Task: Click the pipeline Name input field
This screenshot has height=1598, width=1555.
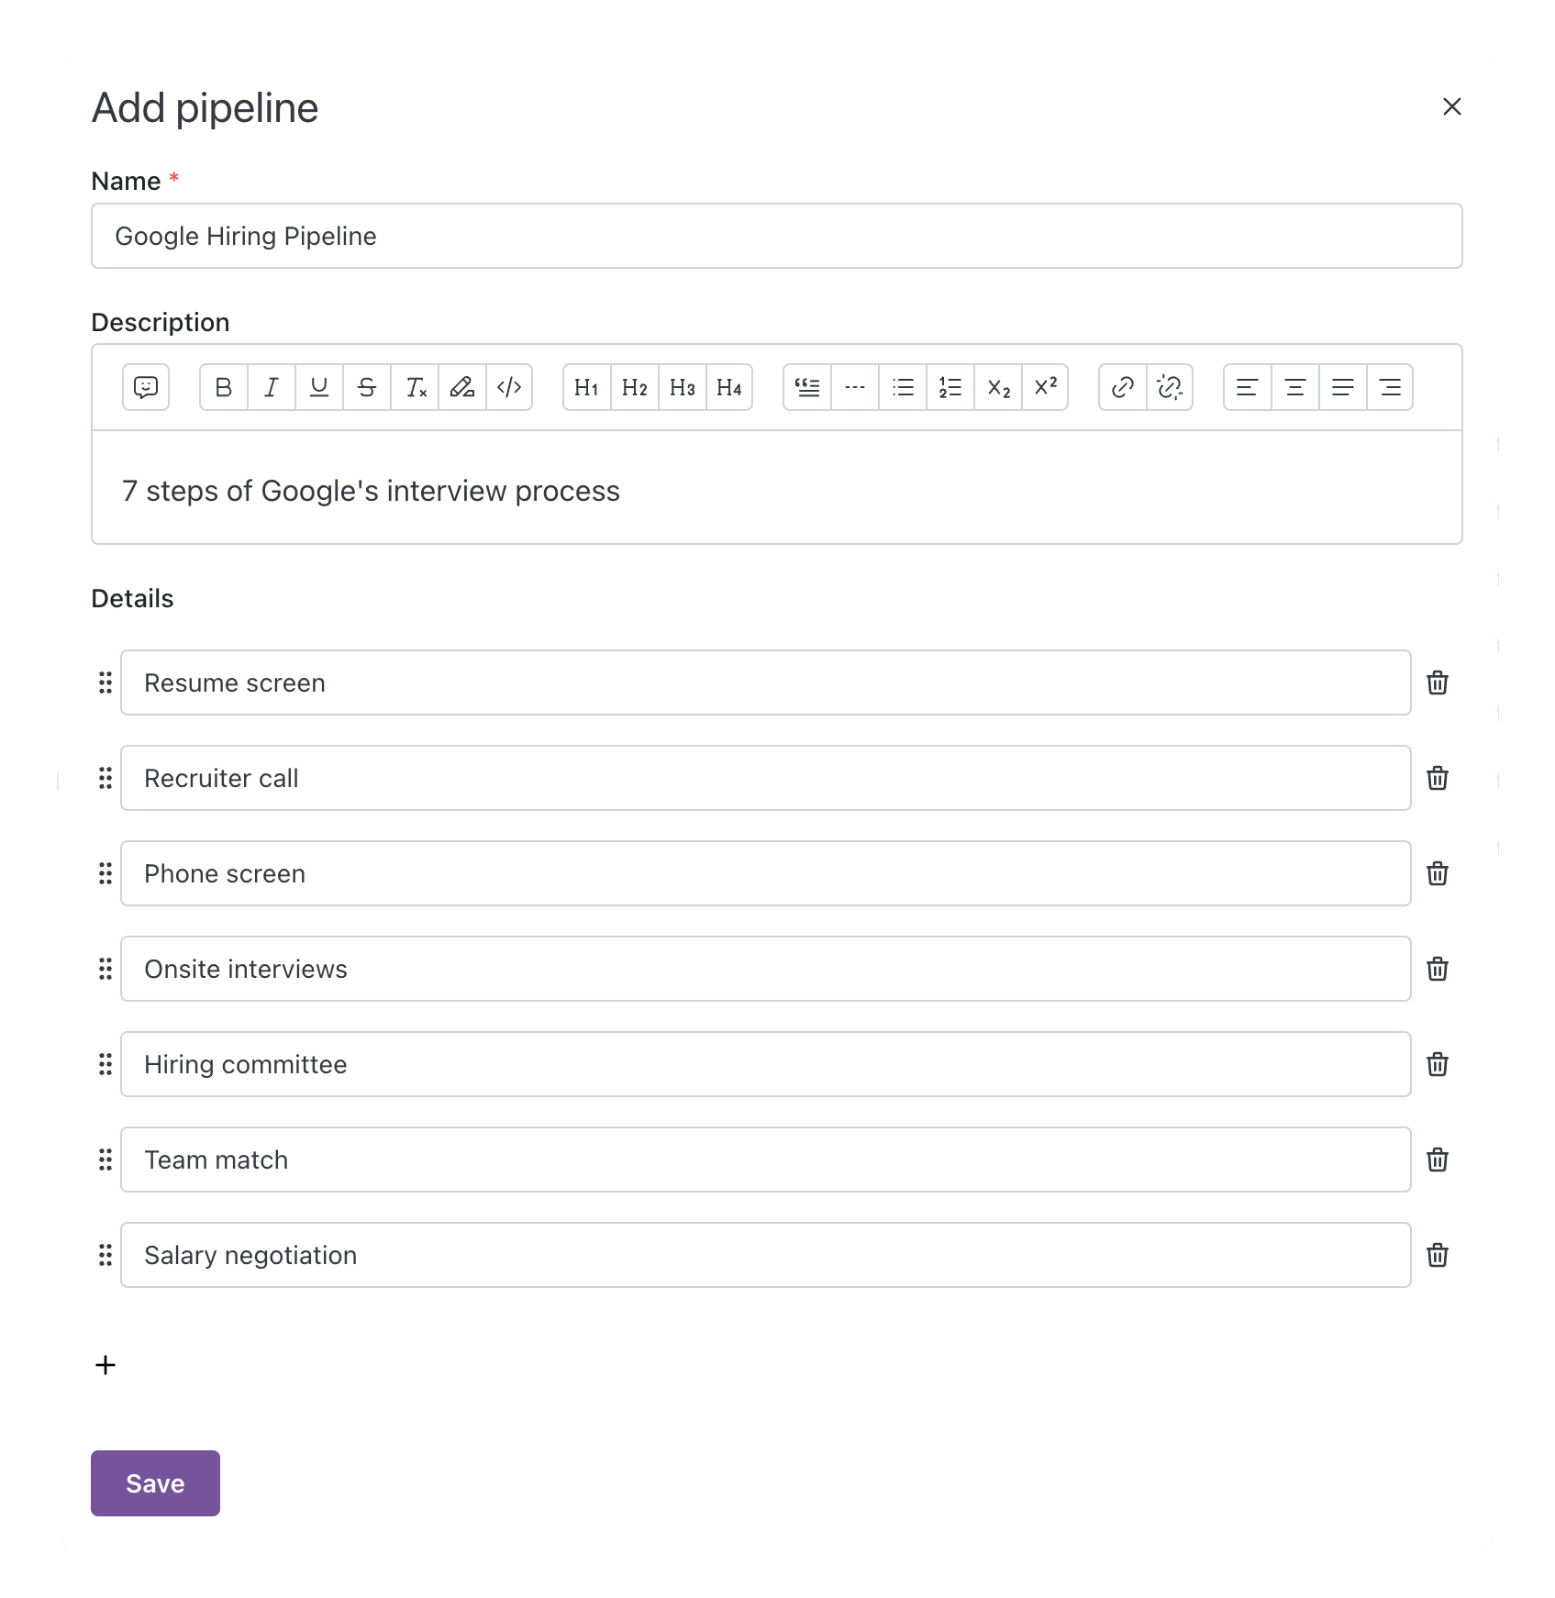Action: 776,236
